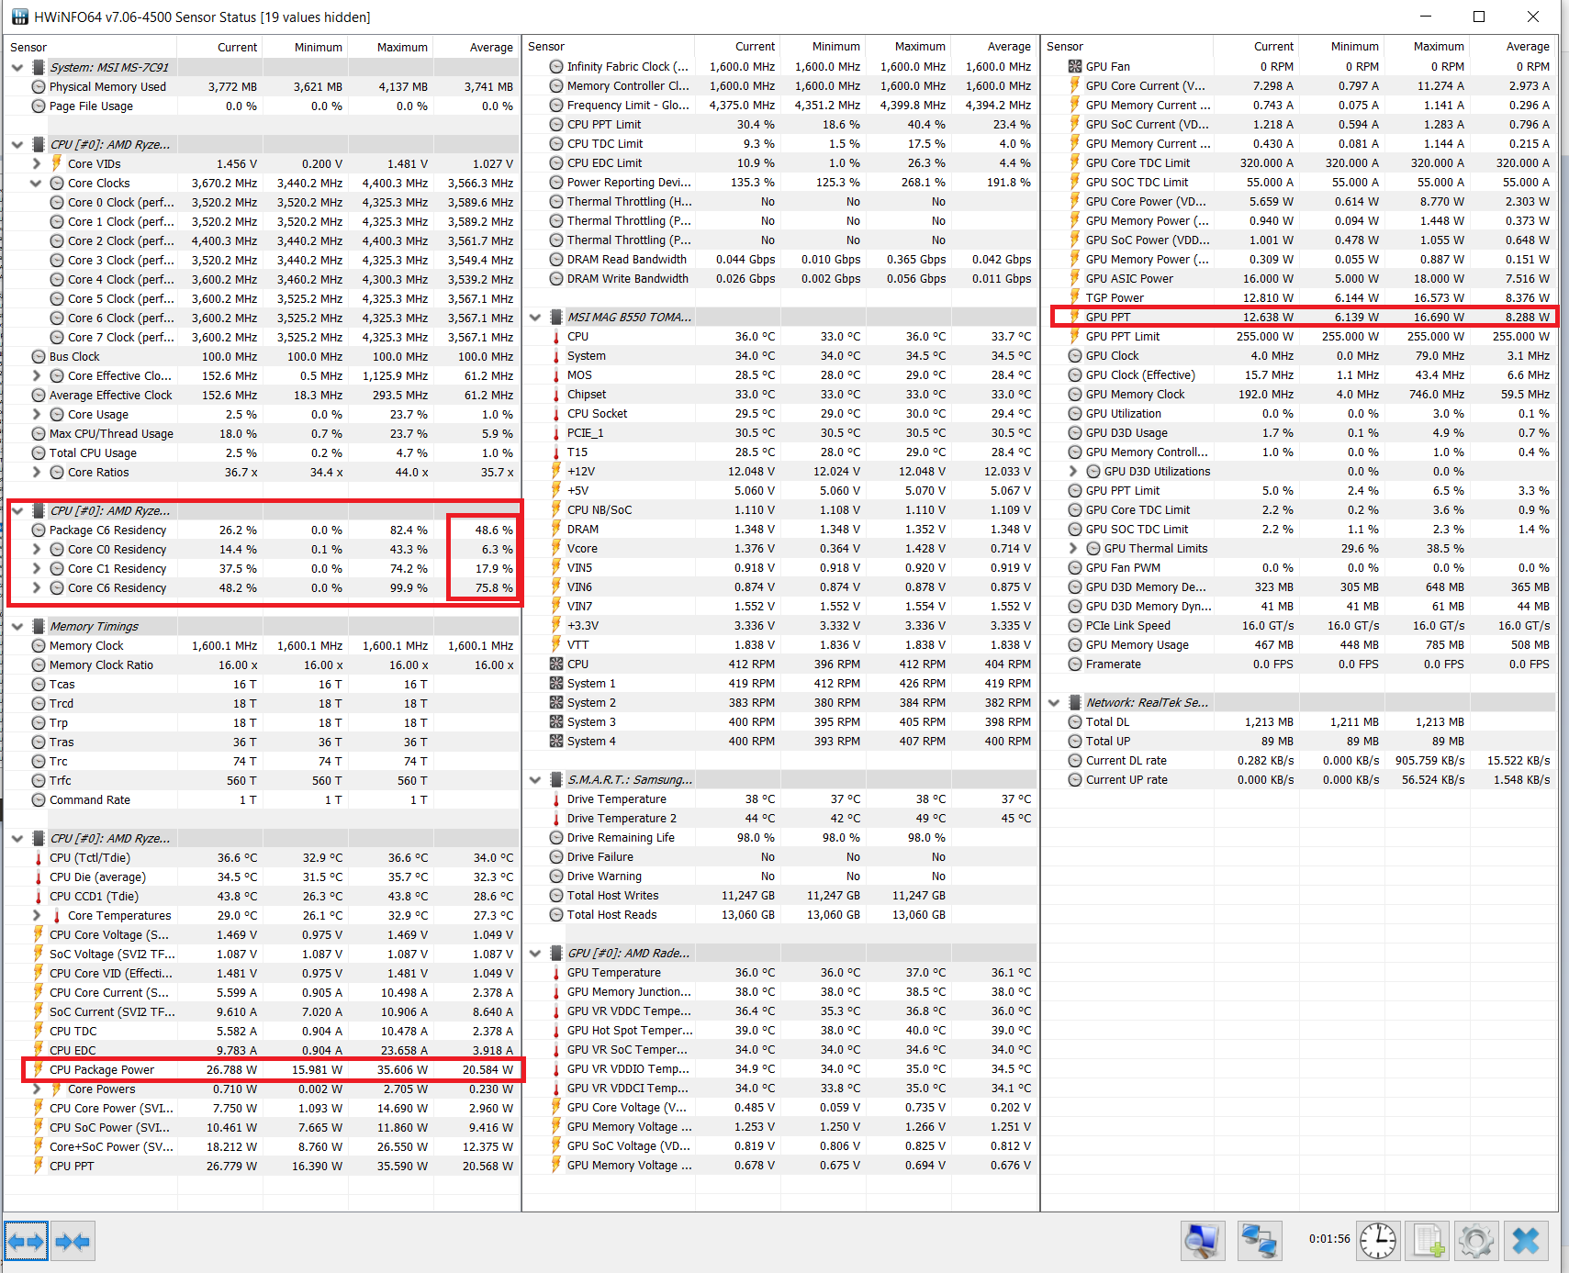Expand the Core Usage row

click(36, 414)
